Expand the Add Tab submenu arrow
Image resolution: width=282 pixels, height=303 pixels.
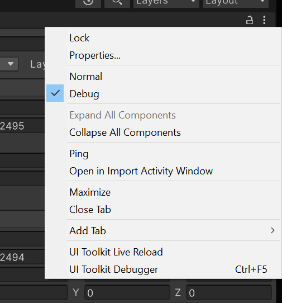click(273, 230)
